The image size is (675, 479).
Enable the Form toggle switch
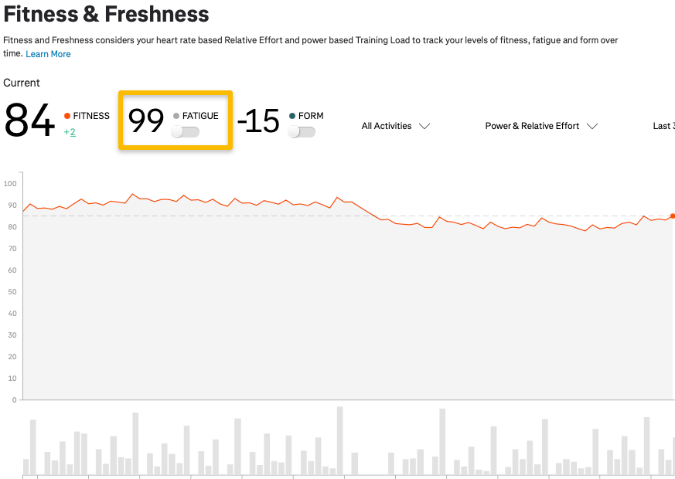302,132
